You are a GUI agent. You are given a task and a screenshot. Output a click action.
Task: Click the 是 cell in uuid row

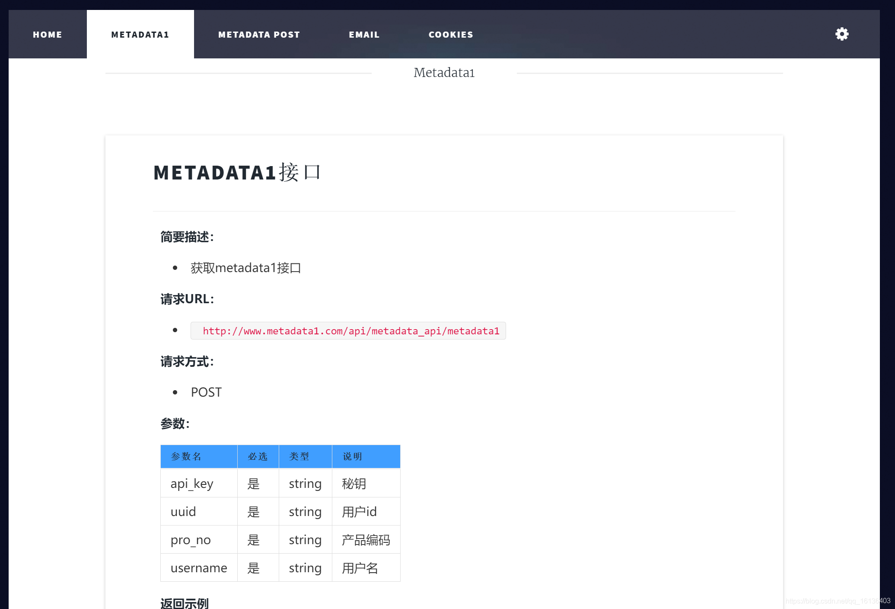(258, 512)
